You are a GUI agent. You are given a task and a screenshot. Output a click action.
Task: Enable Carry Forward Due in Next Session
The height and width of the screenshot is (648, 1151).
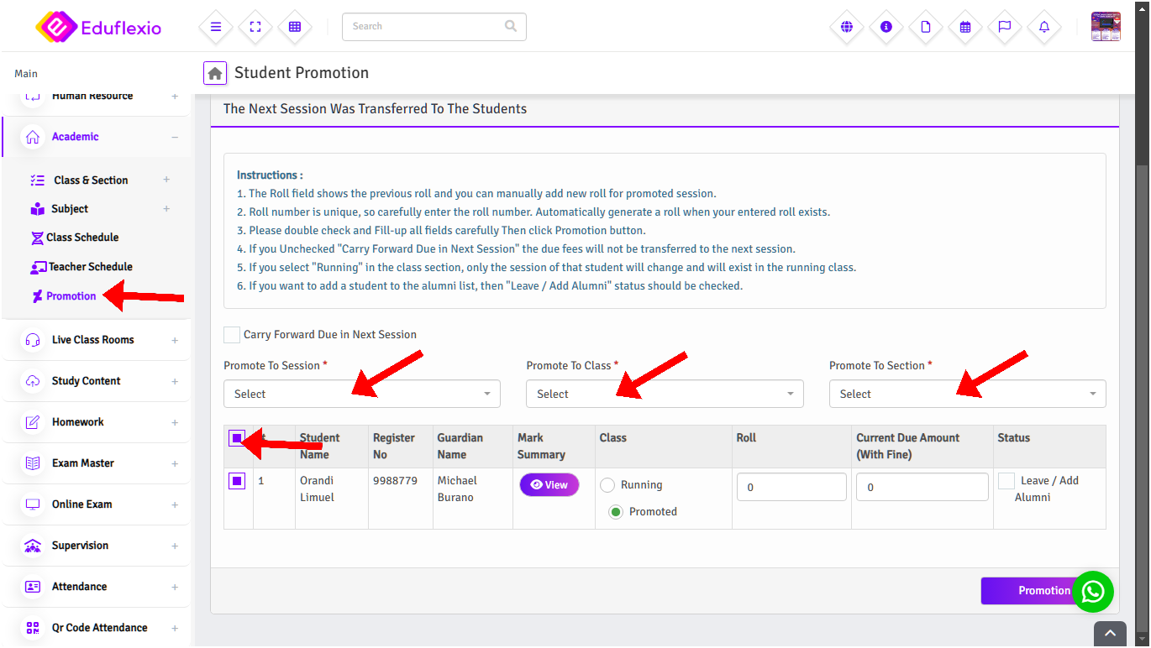(x=232, y=335)
